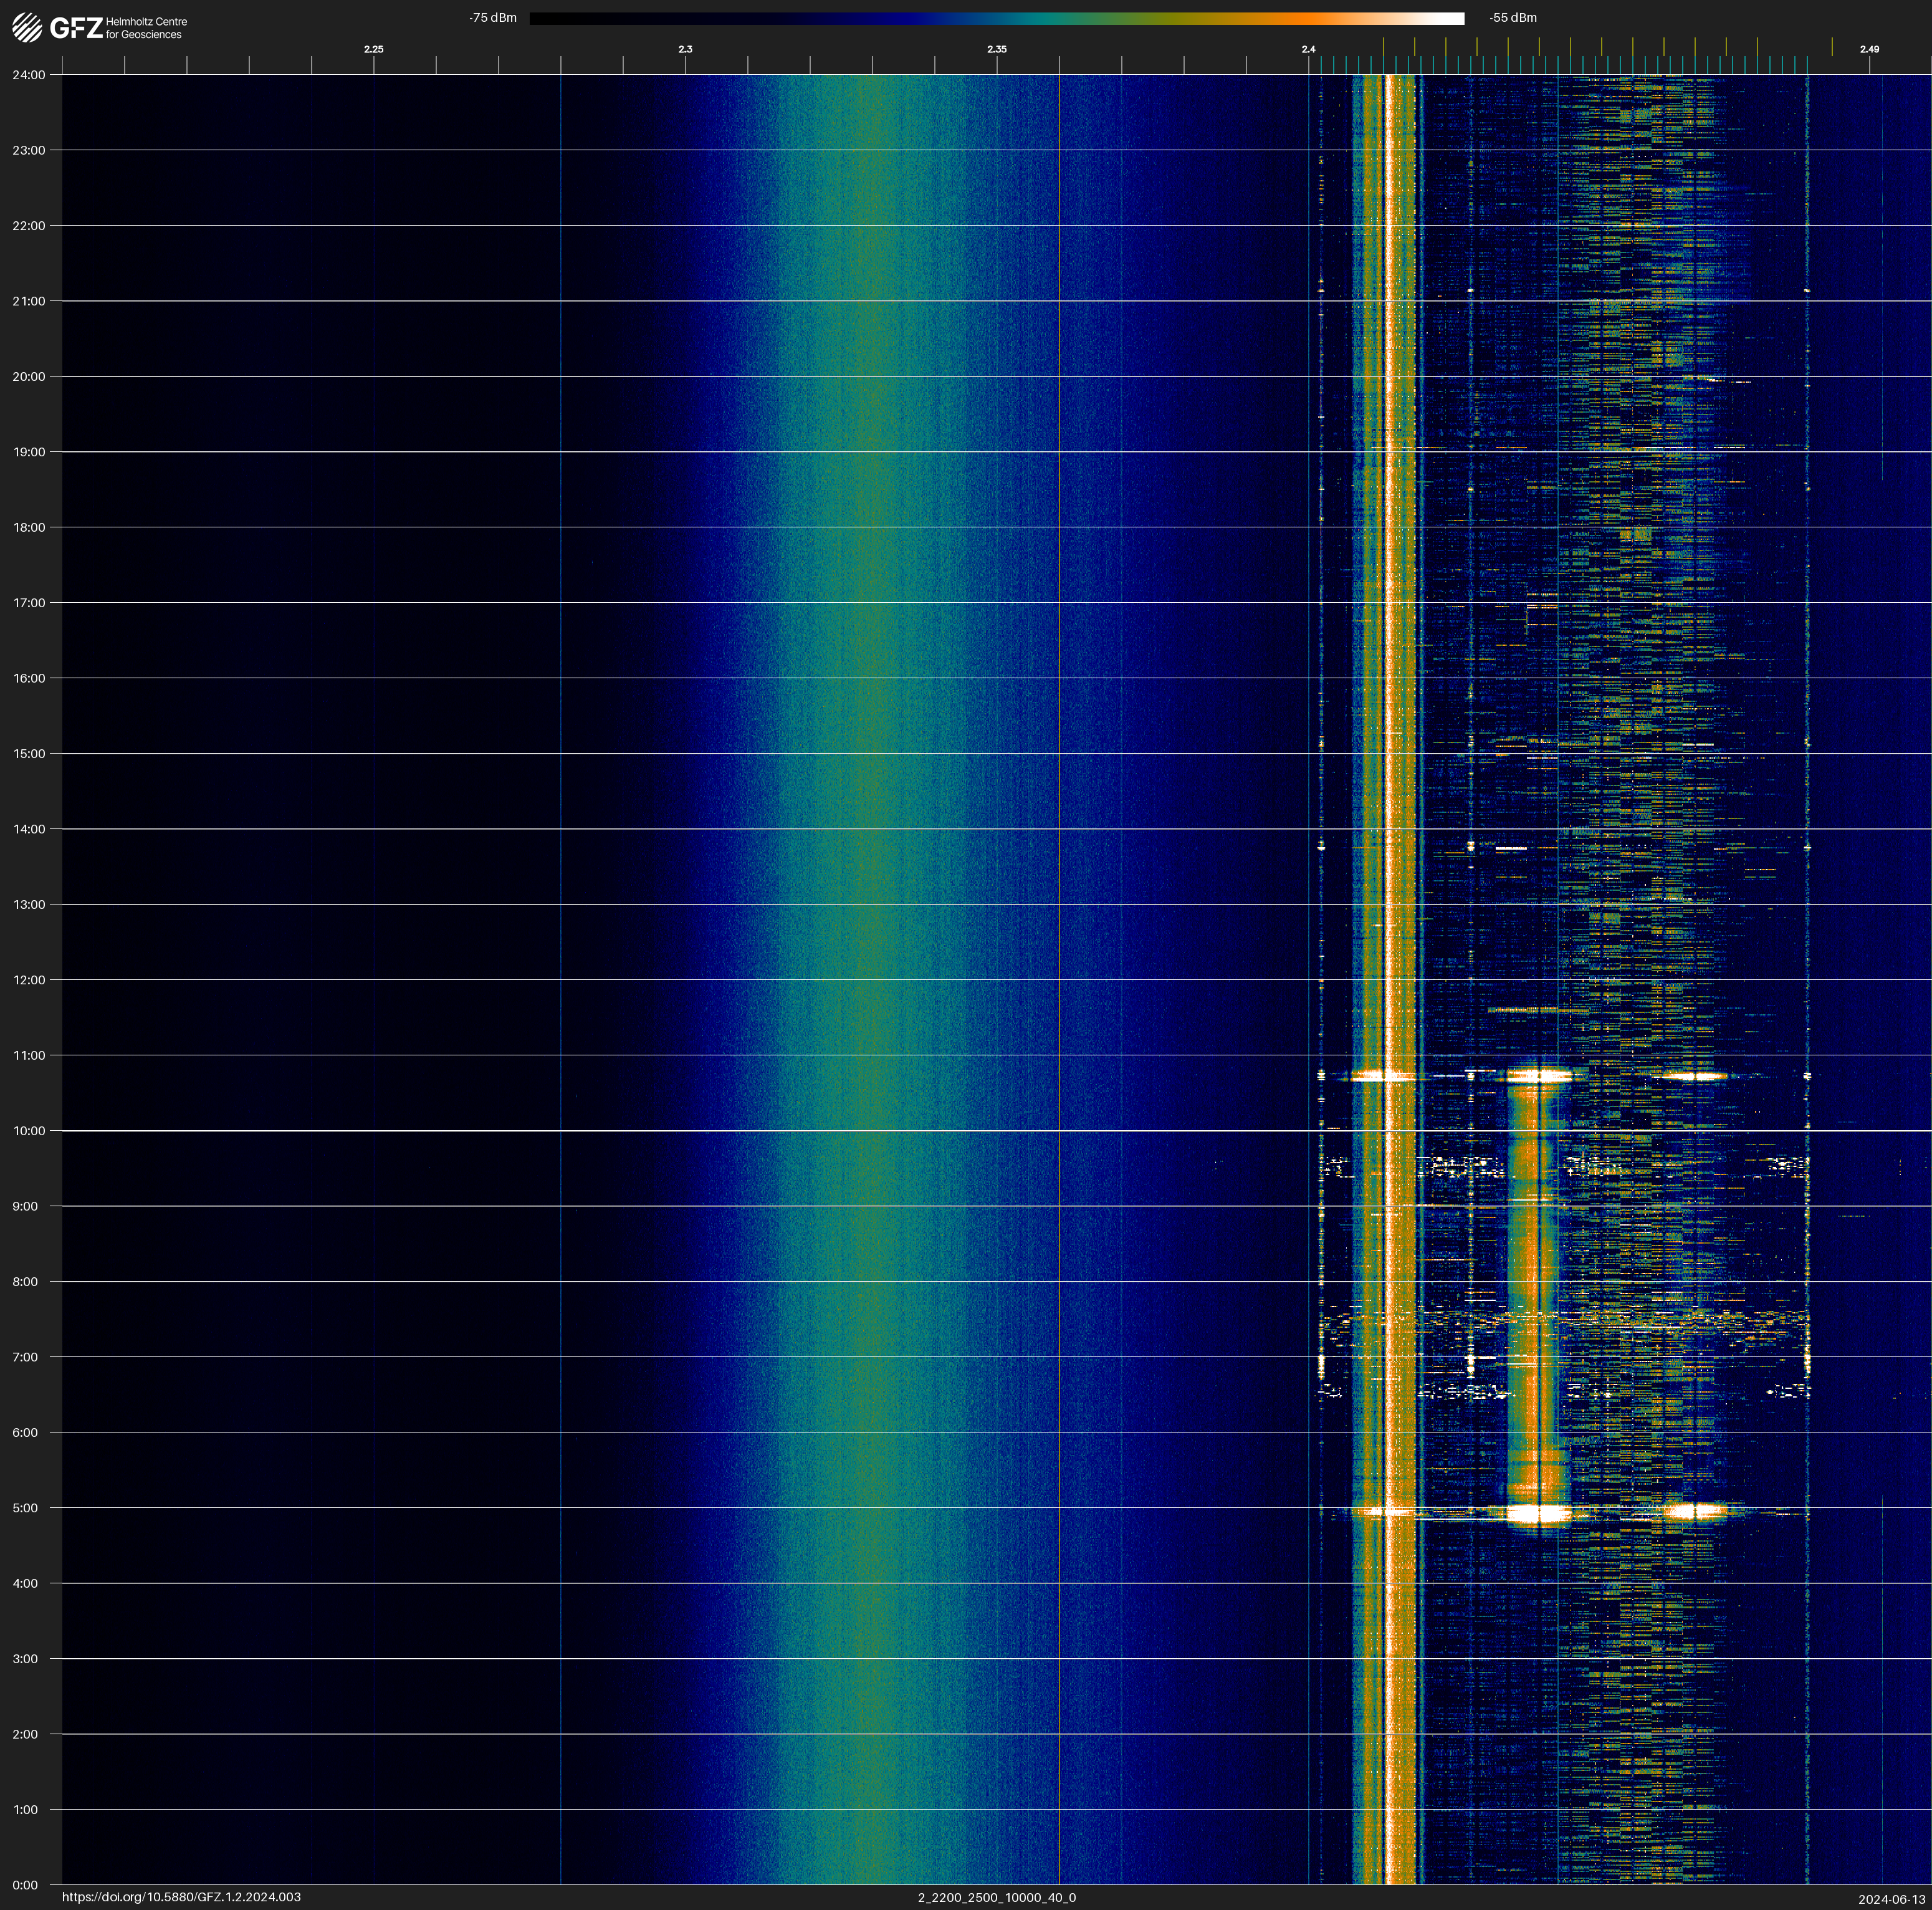Select the 2.3 frequency axis label
The height and width of the screenshot is (1910, 1932).
(685, 49)
